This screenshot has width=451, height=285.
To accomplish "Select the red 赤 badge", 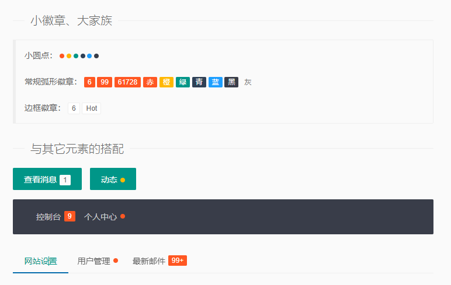I will point(150,82).
